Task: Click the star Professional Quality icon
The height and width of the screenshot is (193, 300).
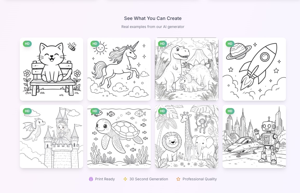Action: (178, 179)
